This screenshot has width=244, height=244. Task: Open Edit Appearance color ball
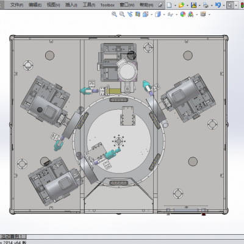pos(183,14)
